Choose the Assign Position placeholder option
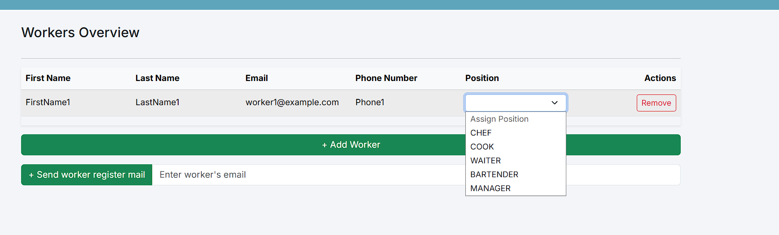 pyautogui.click(x=499, y=119)
